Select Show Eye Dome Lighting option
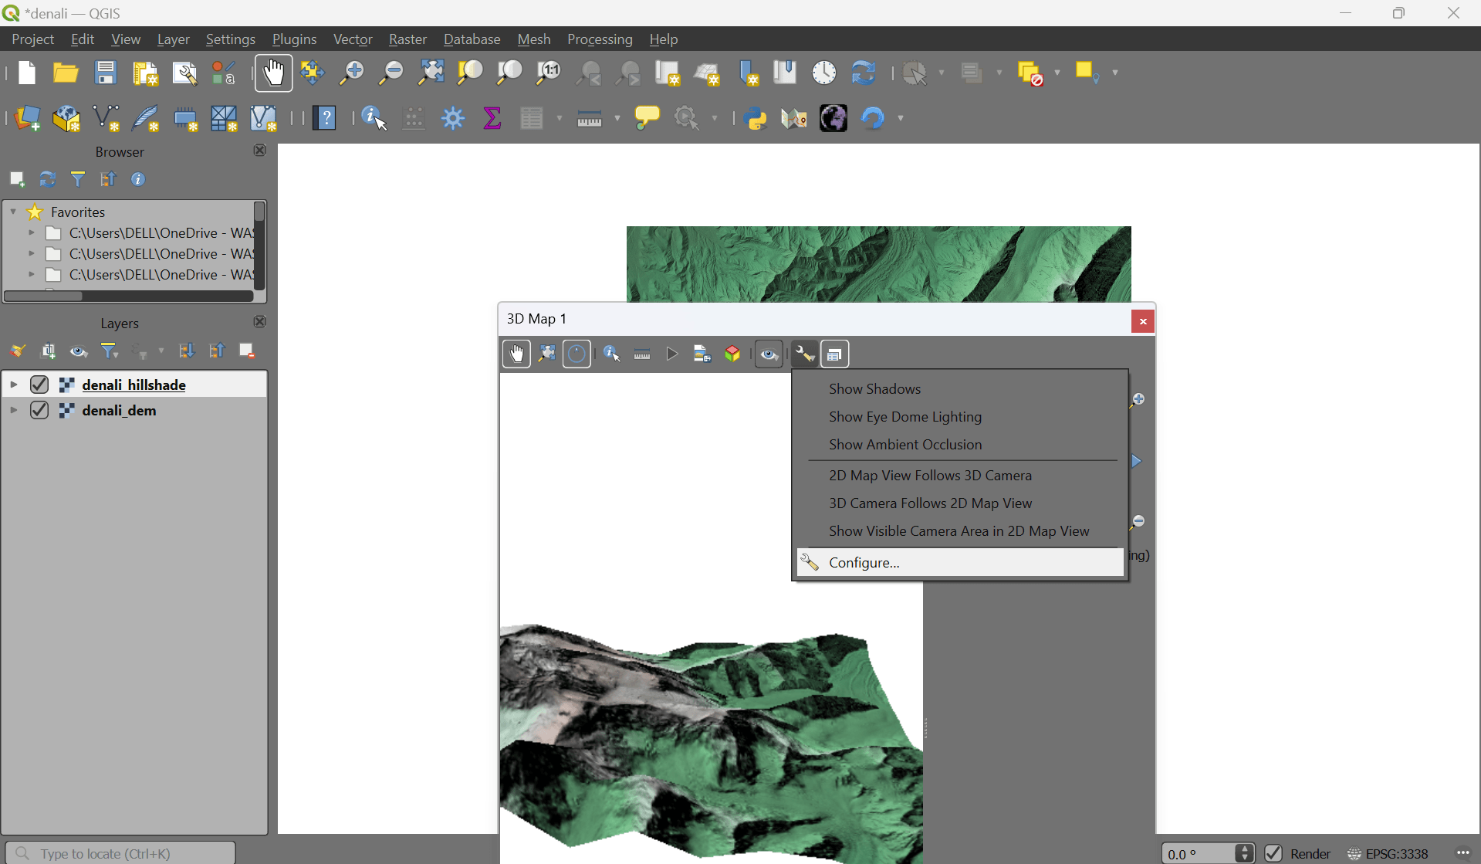The height and width of the screenshot is (864, 1481). click(x=904, y=417)
